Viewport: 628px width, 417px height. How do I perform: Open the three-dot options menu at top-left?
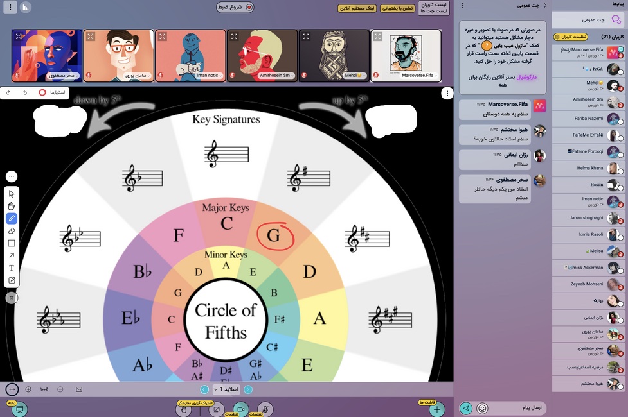click(9, 8)
